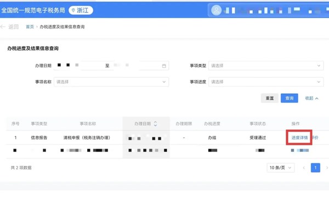Open the 事项类型 dropdown
The width and height of the screenshot is (329, 205).
click(266, 66)
